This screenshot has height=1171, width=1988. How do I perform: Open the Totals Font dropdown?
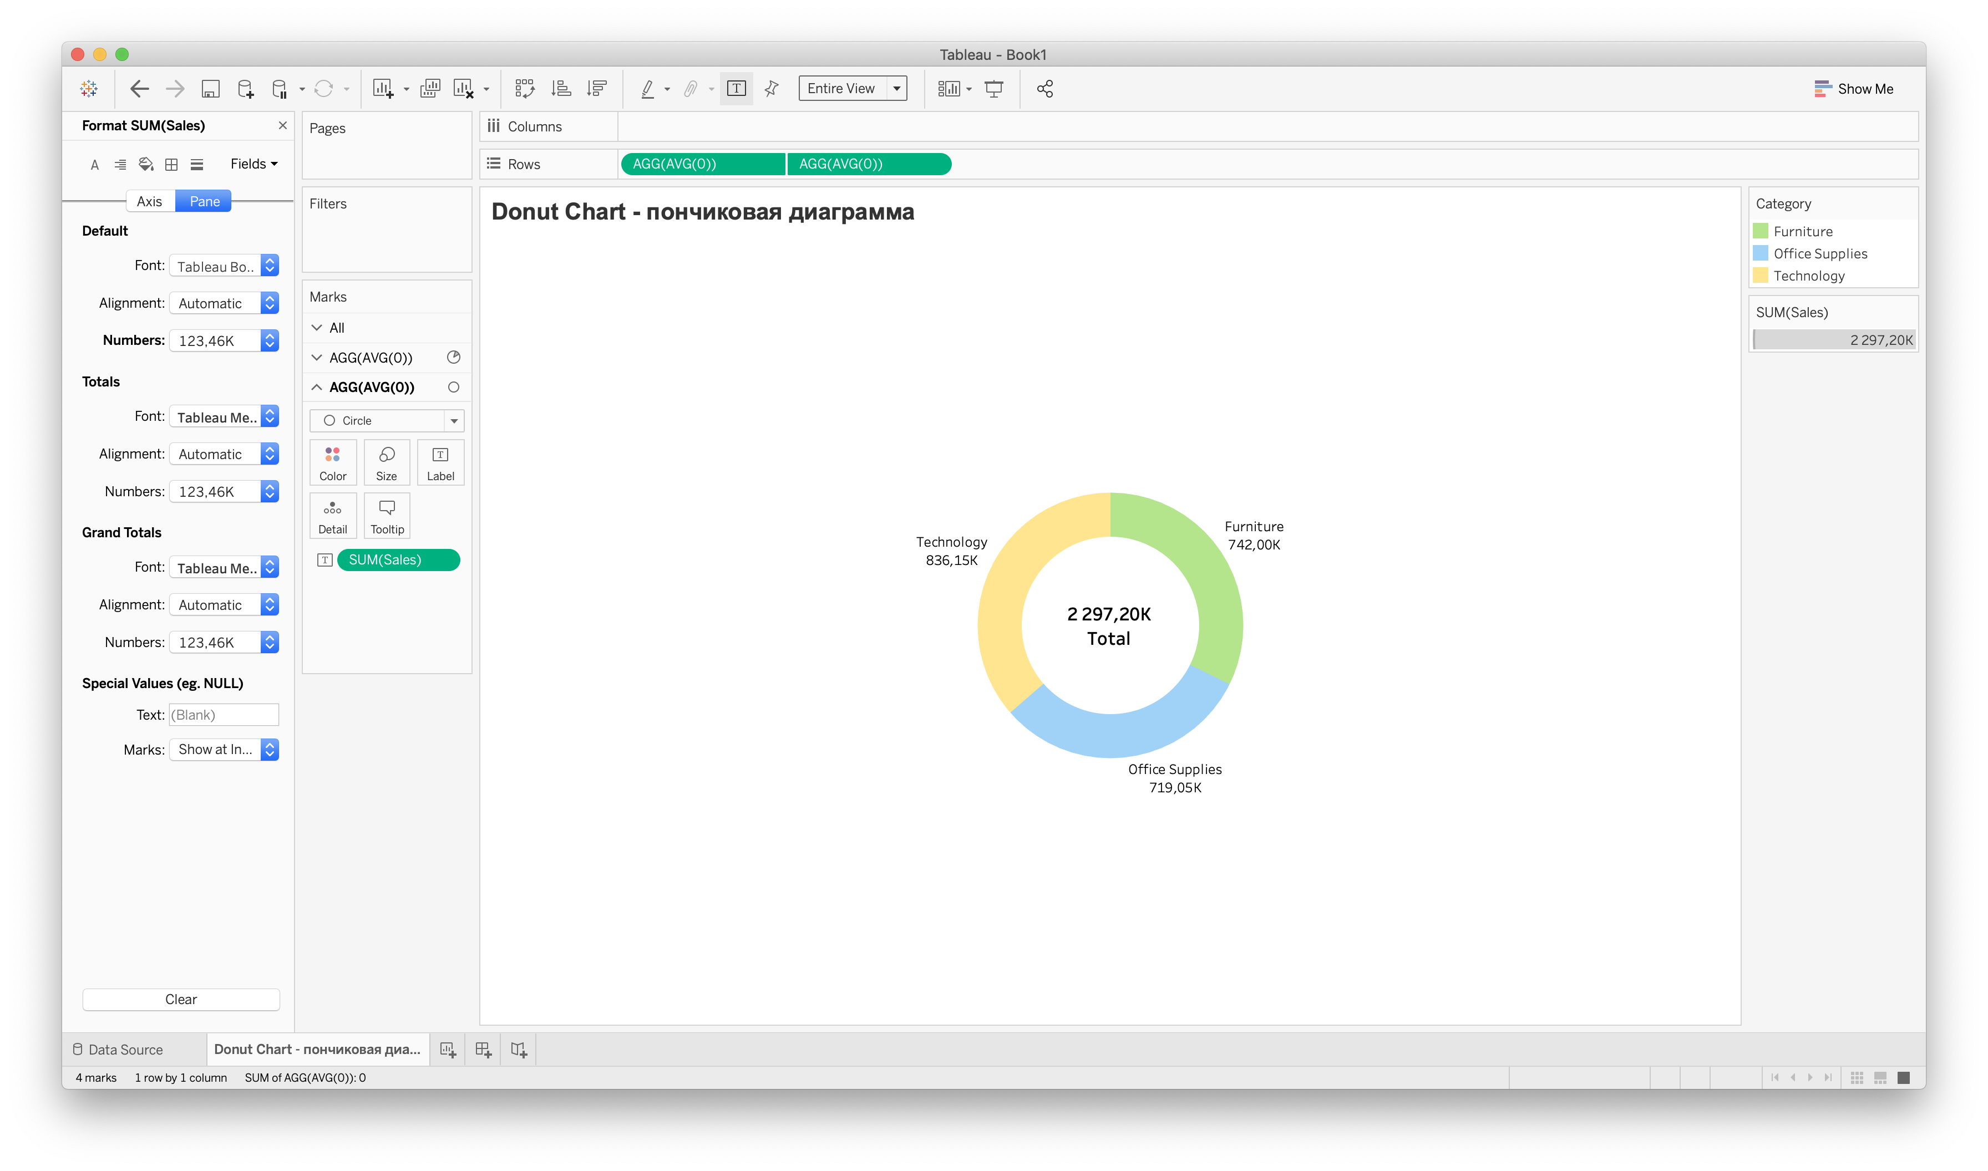[x=224, y=416]
